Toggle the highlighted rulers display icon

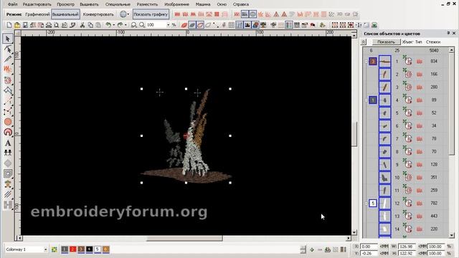click(240, 25)
